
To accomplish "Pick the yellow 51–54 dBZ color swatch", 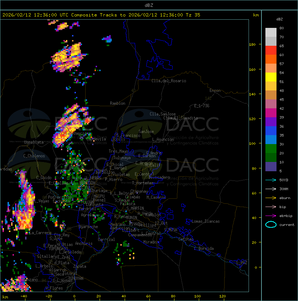I will point(271,77).
